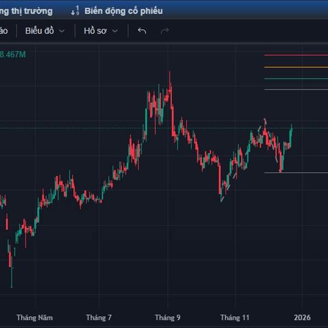Click the Tháng Năm time axis label
Screen dimensions: 328x328
tap(35, 318)
